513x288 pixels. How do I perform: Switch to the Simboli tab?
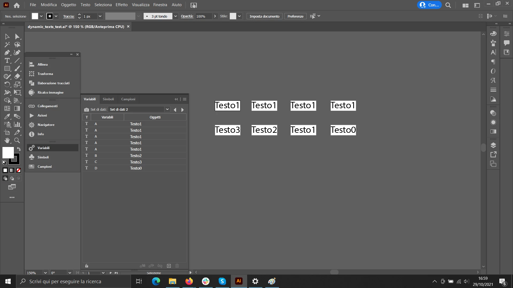pos(108,99)
